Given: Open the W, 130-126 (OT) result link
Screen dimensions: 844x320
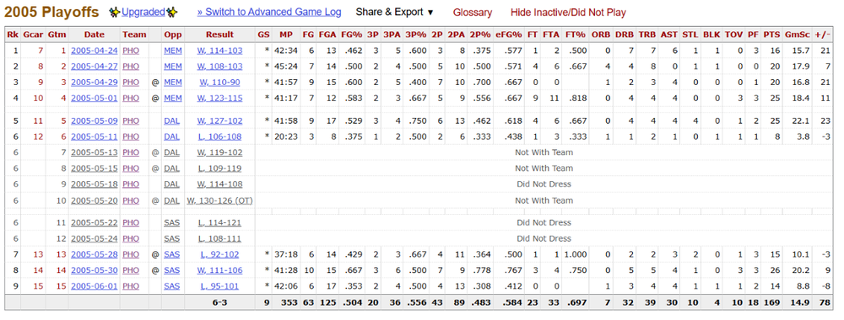Looking at the screenshot, I should tap(219, 200).
